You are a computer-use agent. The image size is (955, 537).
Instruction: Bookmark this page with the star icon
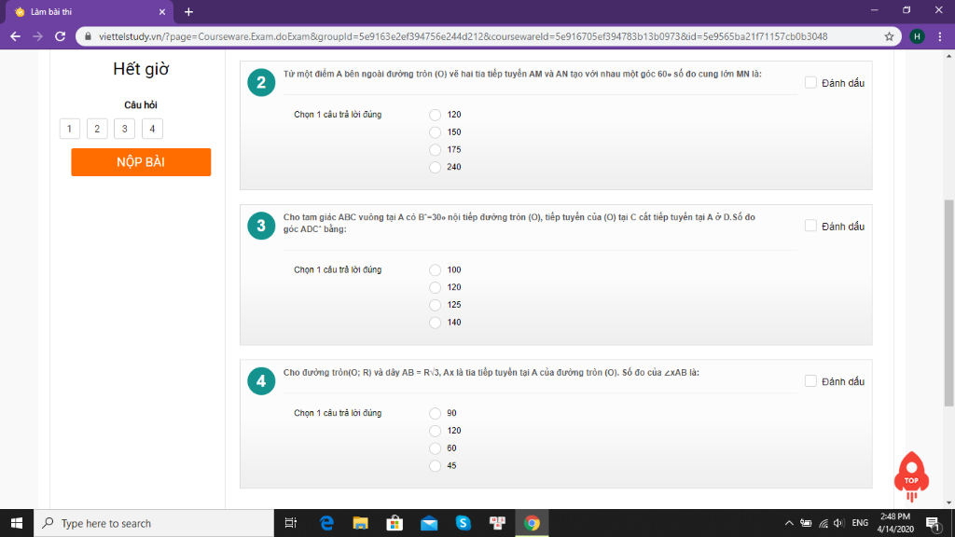pyautogui.click(x=889, y=36)
